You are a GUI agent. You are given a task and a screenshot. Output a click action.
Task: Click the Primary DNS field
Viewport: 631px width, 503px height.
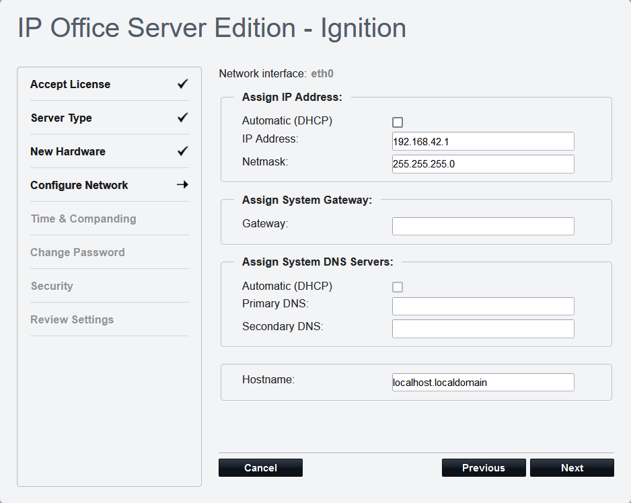(483, 306)
